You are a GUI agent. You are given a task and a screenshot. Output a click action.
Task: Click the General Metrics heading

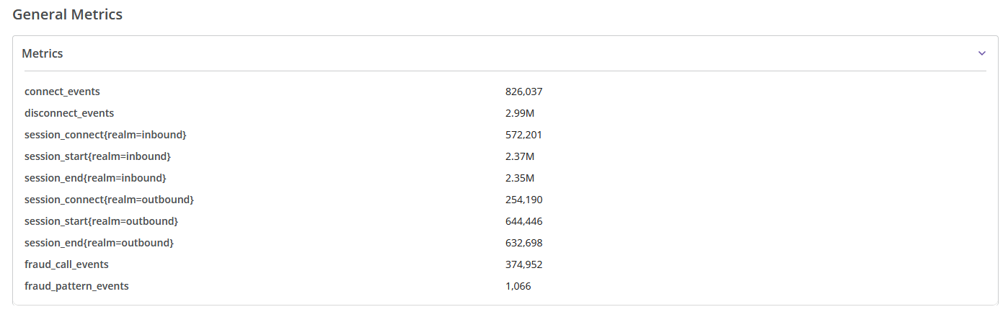(x=68, y=14)
